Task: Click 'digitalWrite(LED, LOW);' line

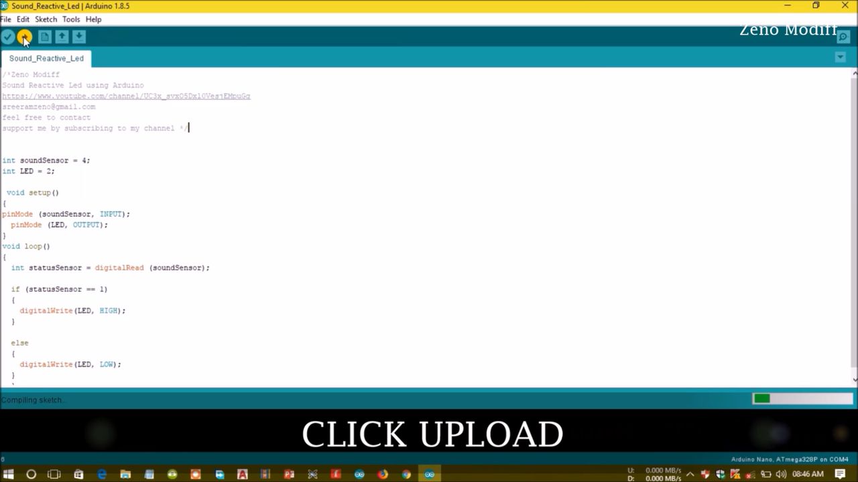Action: (x=70, y=364)
